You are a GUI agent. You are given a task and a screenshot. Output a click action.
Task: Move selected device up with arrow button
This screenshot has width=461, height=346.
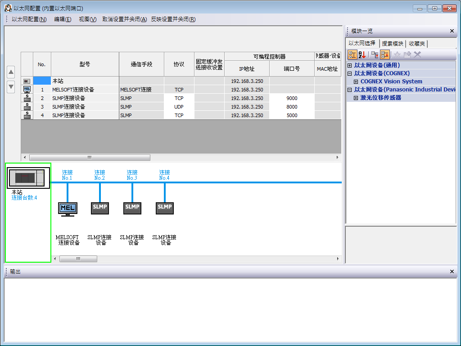coord(11,72)
